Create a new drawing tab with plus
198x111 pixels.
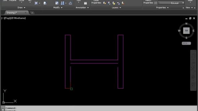(32, 13)
